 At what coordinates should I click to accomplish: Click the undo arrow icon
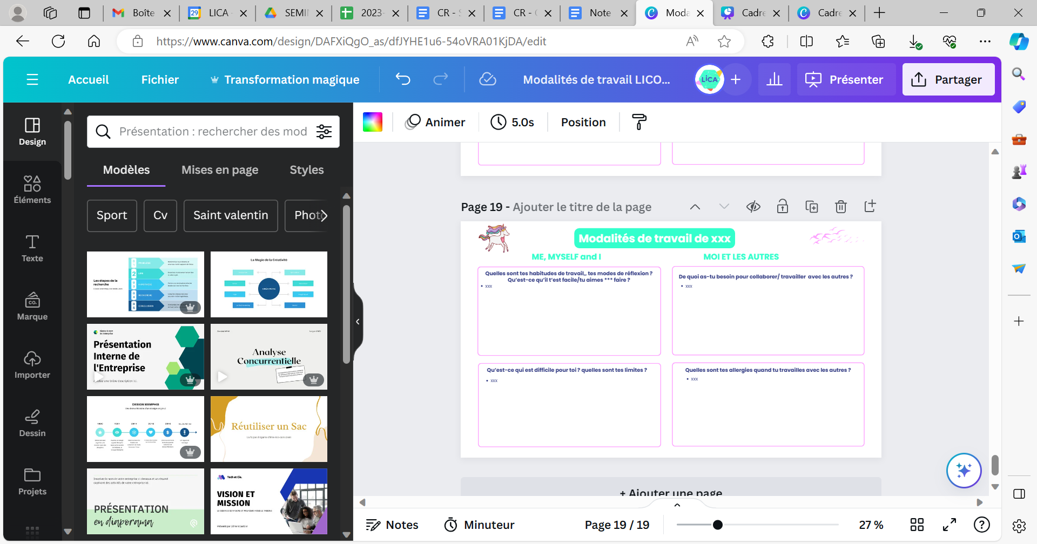[x=403, y=79]
